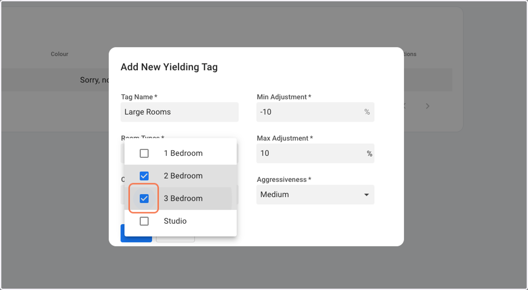Click the Add New Yielding Tag title
The width and height of the screenshot is (528, 290).
pos(169,67)
